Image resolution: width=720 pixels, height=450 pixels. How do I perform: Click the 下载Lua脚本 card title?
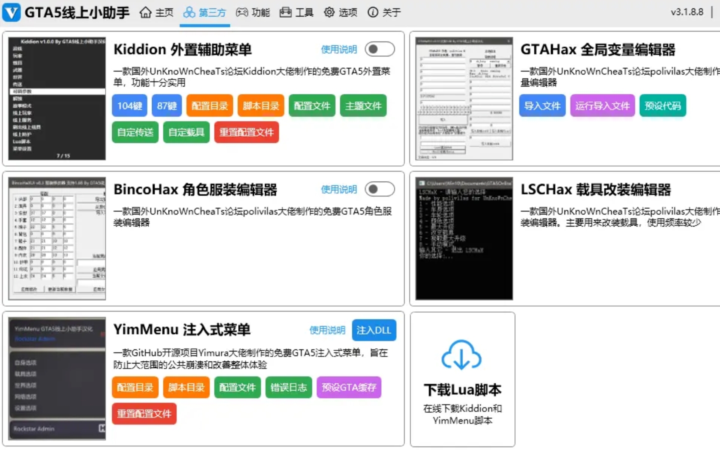click(462, 389)
